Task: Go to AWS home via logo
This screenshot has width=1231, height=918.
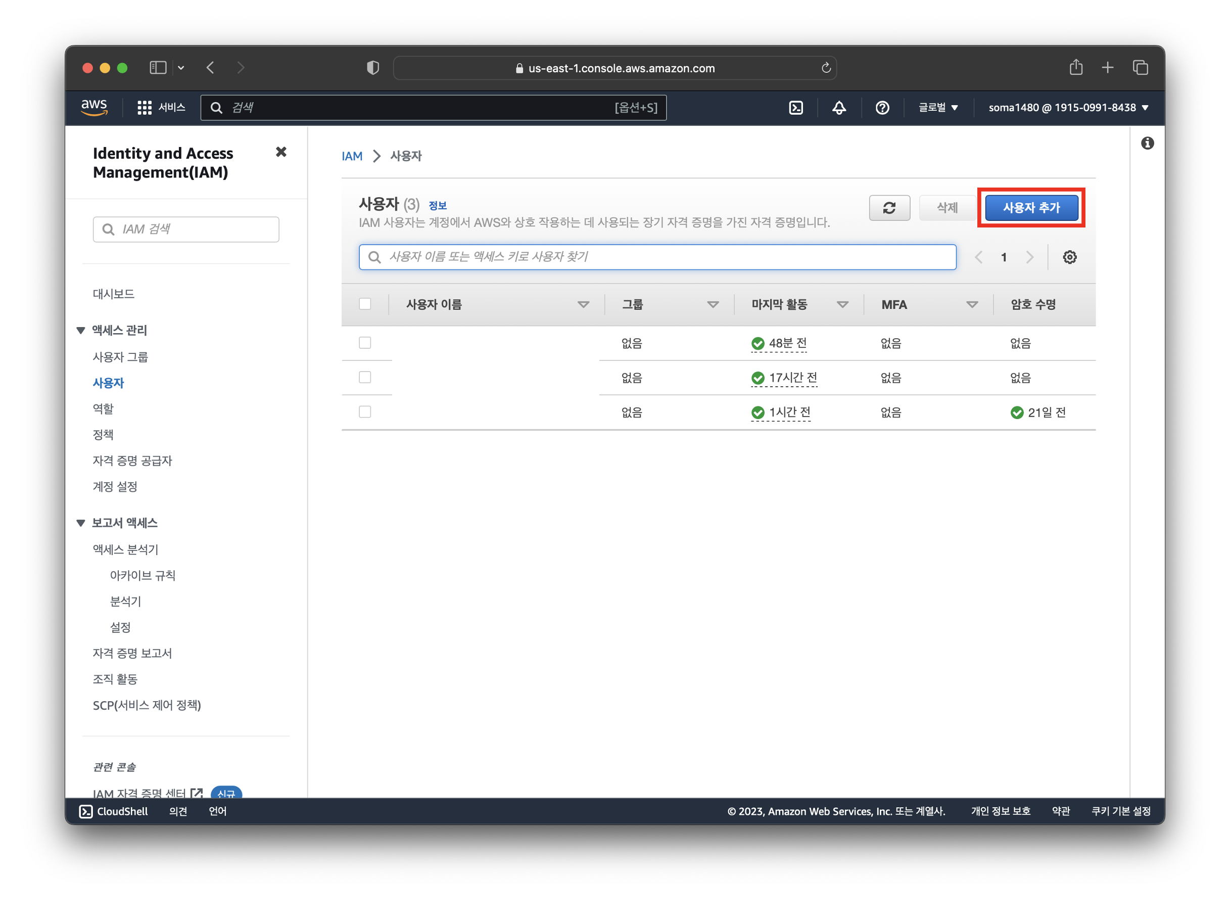Action: tap(94, 107)
